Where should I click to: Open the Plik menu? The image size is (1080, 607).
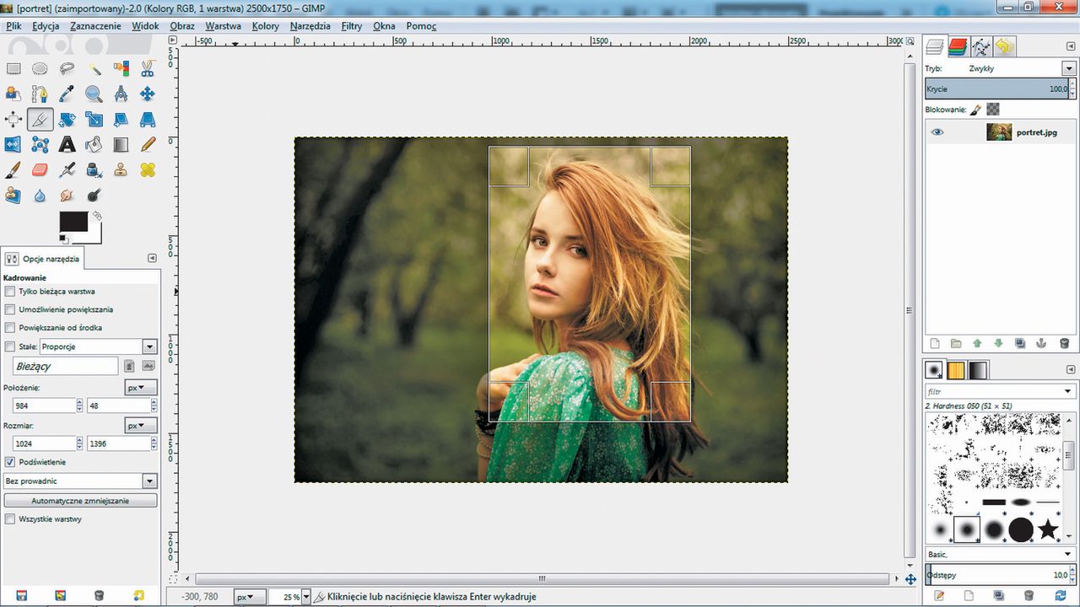(x=13, y=26)
